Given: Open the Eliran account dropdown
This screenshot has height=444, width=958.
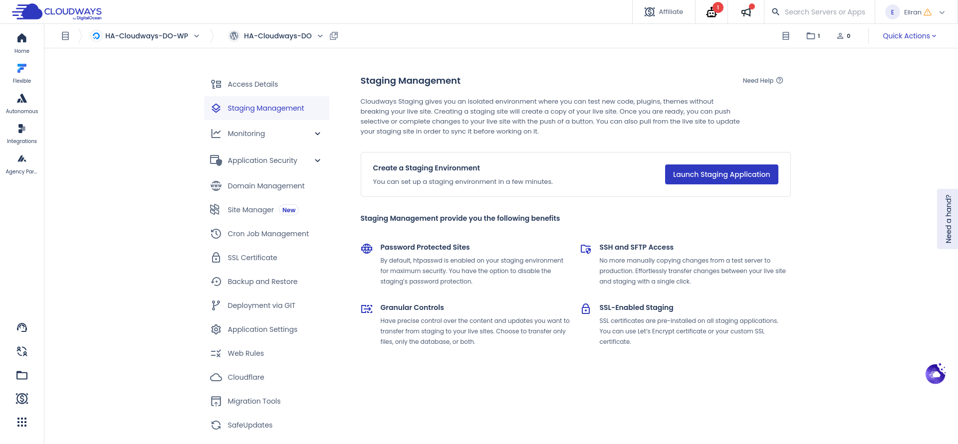Looking at the screenshot, I should [916, 12].
